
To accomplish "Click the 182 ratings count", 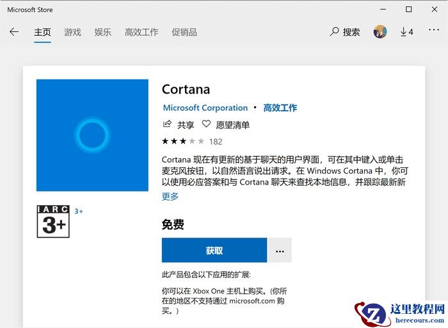I will [x=216, y=142].
